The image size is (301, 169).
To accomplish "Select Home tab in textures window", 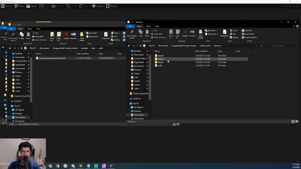I will [139, 26].
